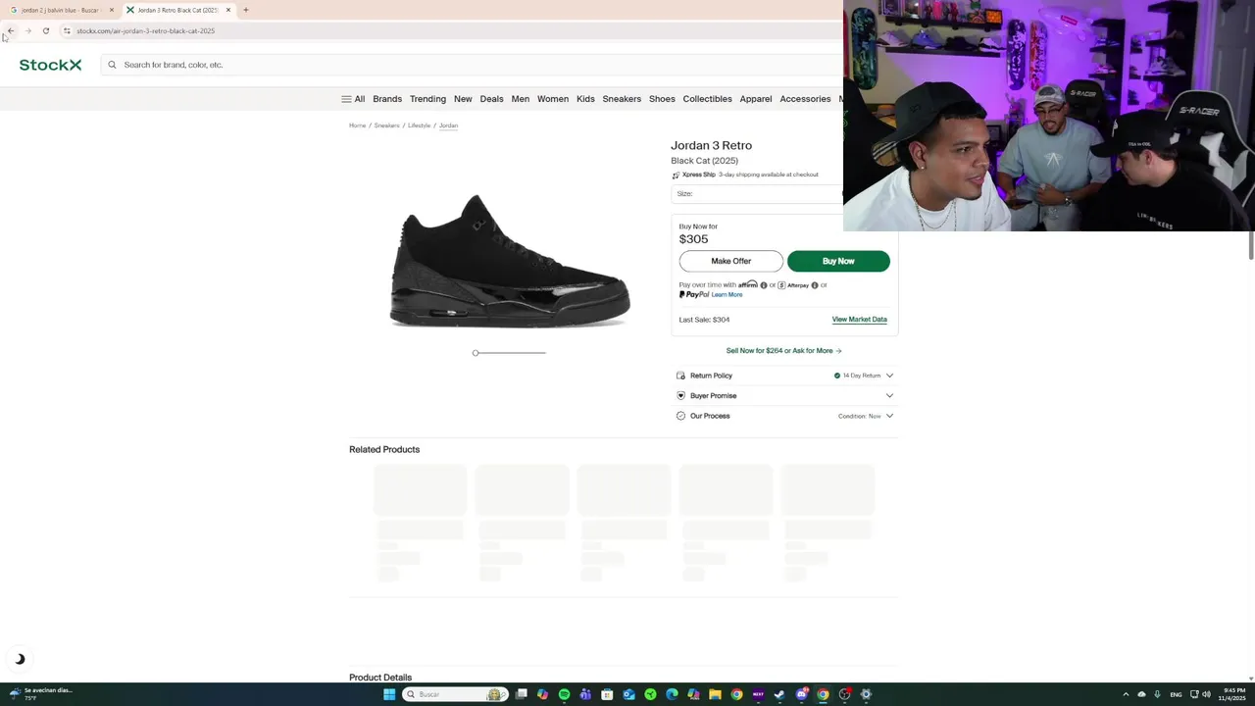Show hidden system tray icons
Viewport: 1255px width, 706px height.
click(1126, 694)
